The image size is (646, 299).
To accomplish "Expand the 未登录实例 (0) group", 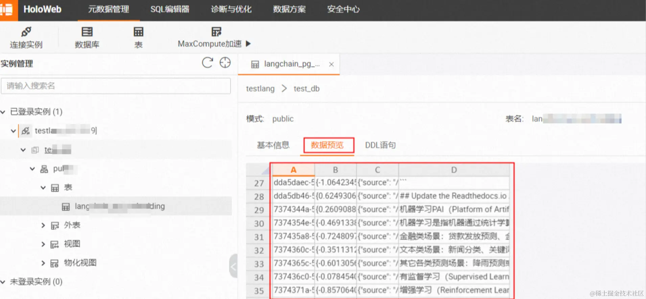I will [x=3, y=282].
